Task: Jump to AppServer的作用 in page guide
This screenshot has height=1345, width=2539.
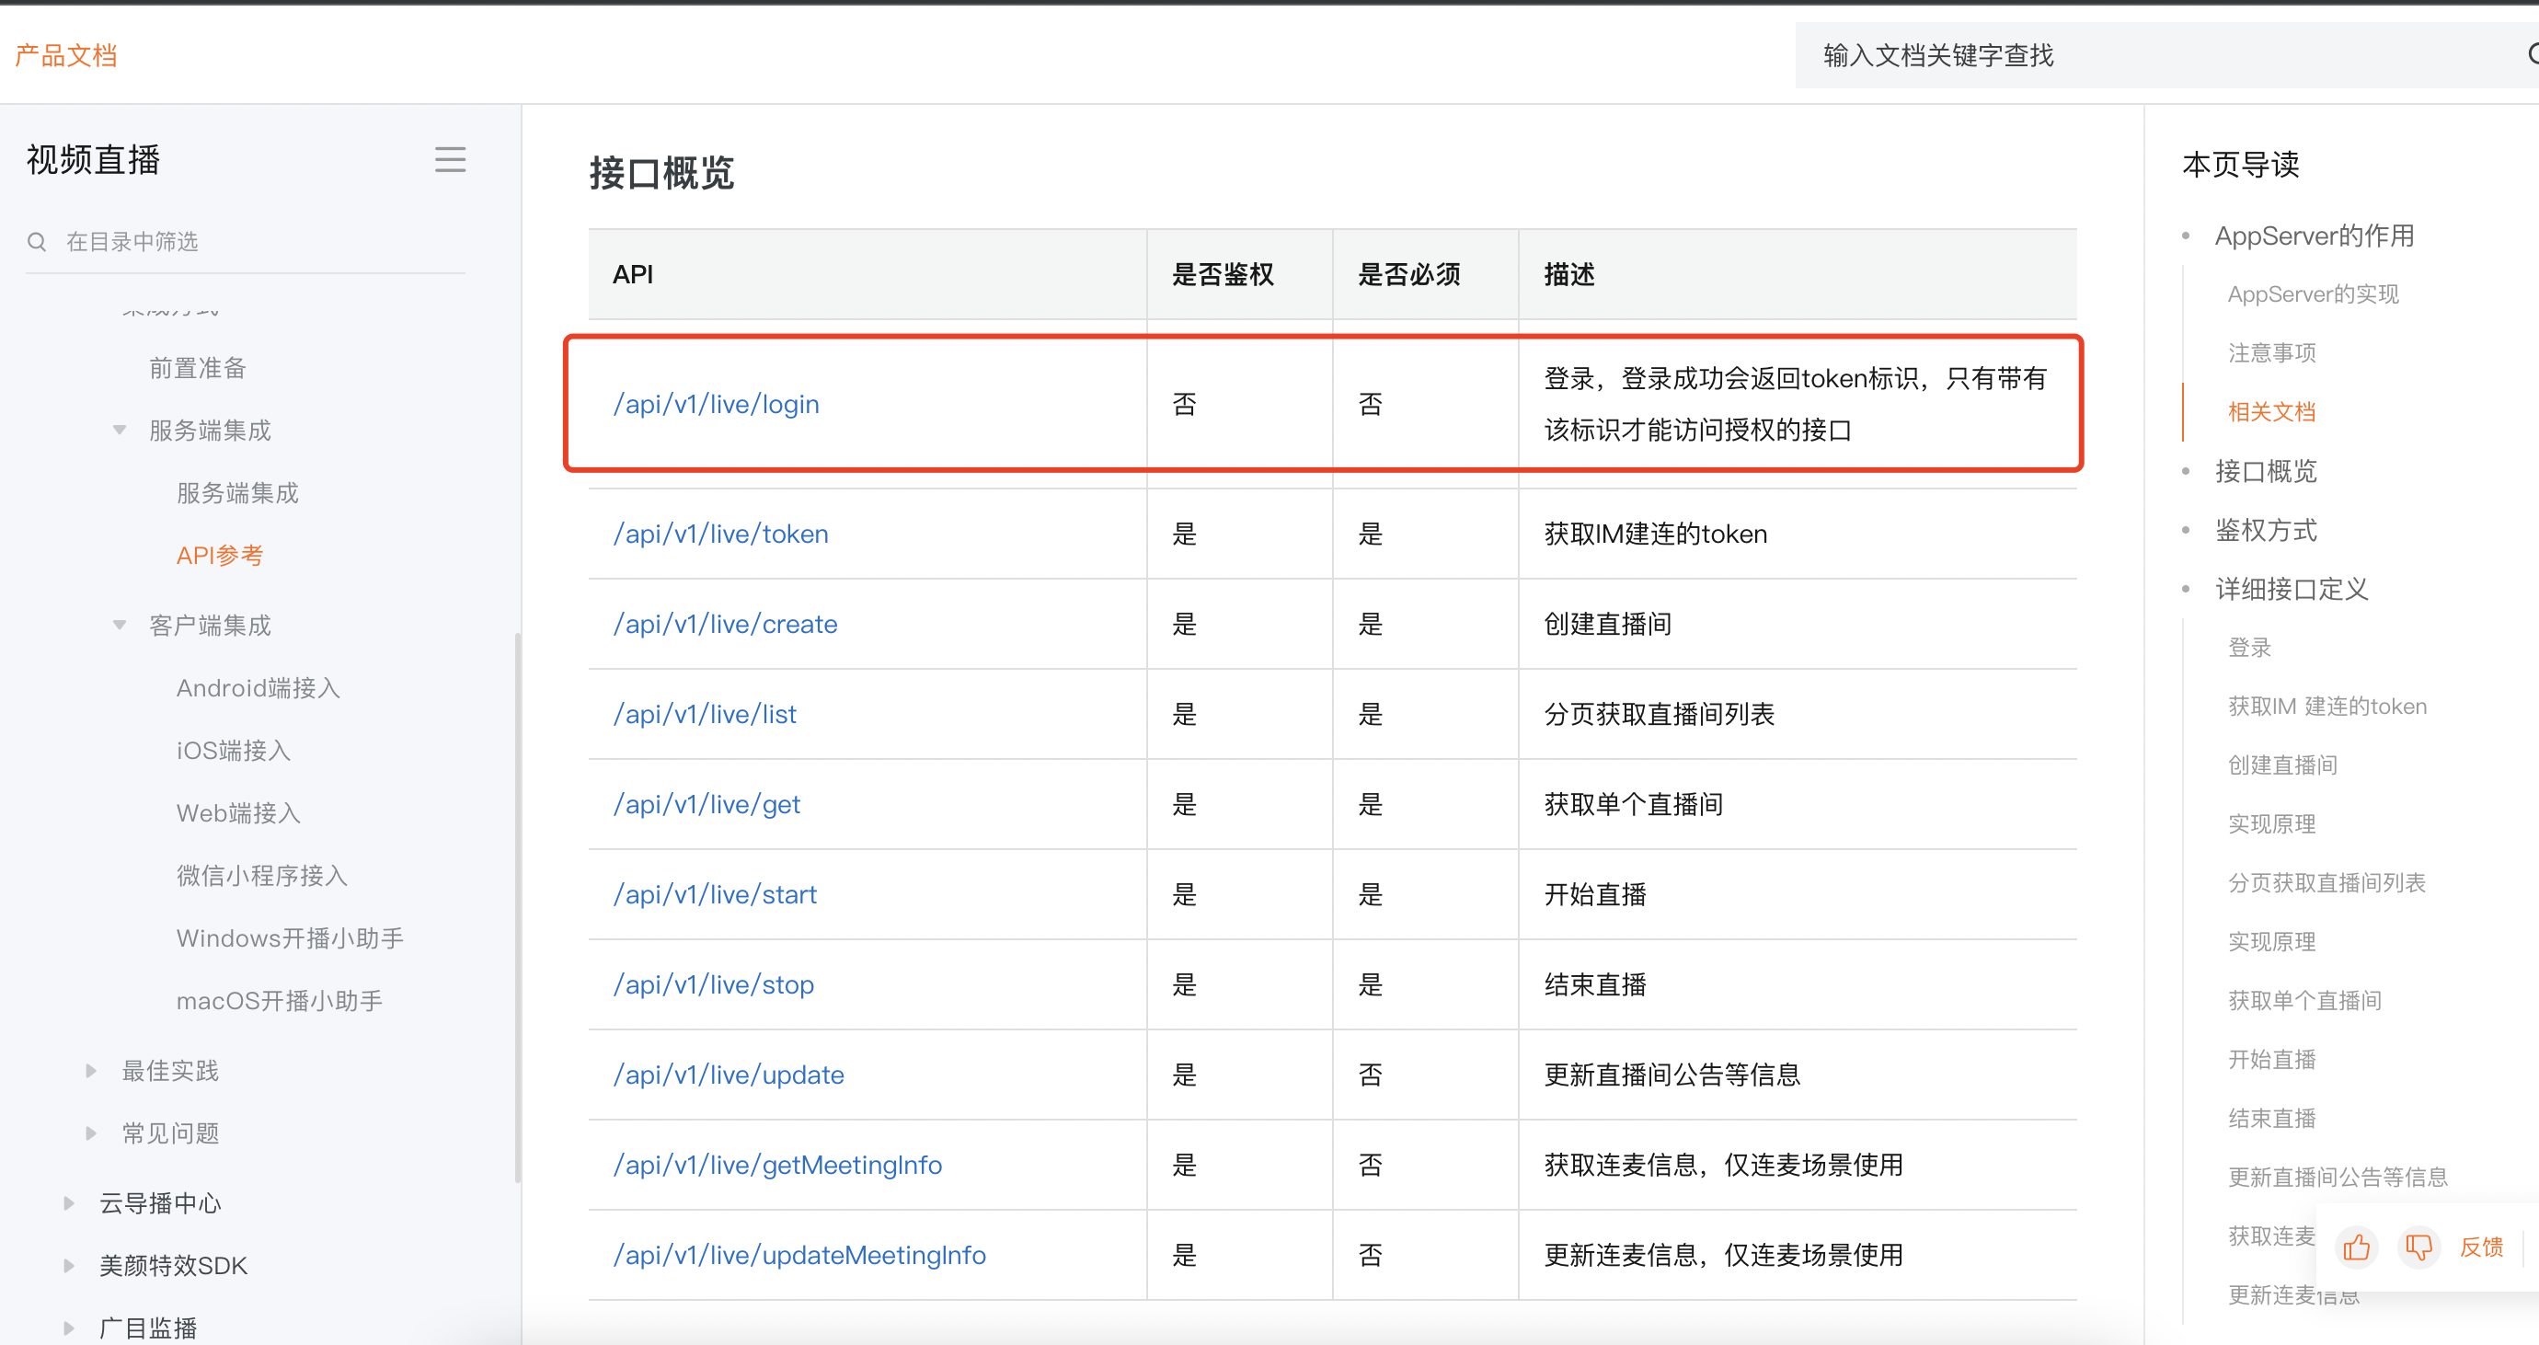Action: tap(2315, 236)
